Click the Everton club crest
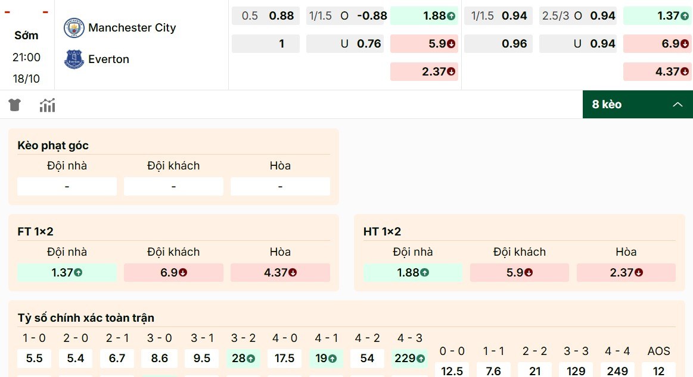The width and height of the screenshot is (693, 377). (x=73, y=59)
